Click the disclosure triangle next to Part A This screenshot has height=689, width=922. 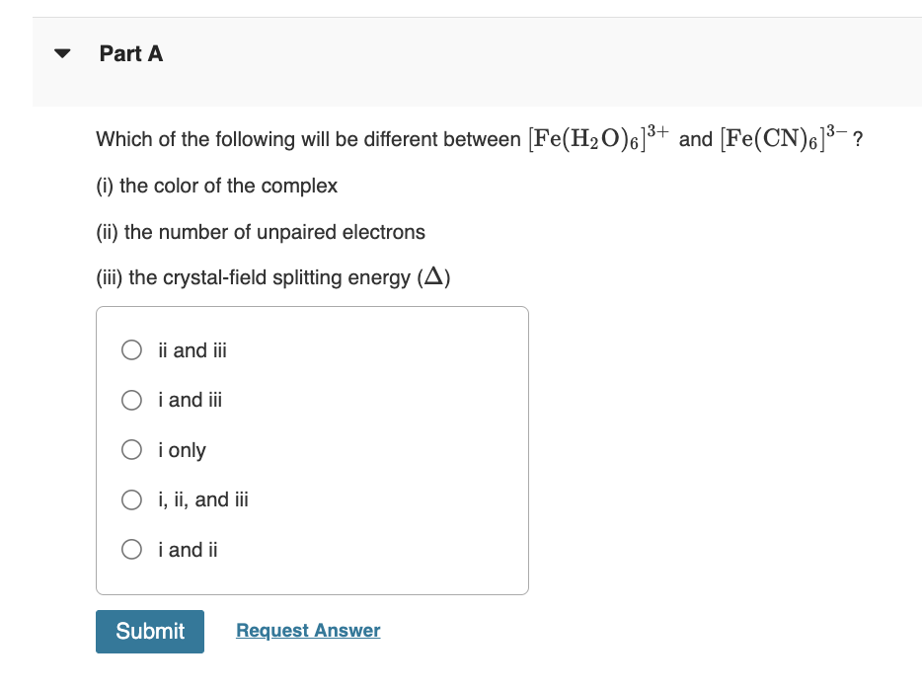coord(61,54)
